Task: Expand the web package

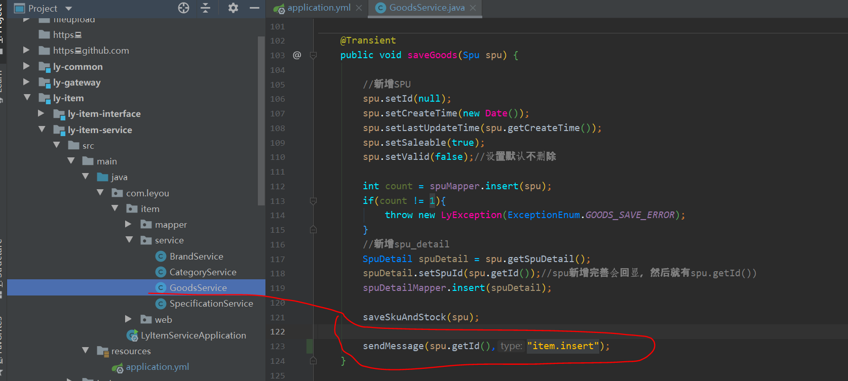Action: click(x=128, y=319)
